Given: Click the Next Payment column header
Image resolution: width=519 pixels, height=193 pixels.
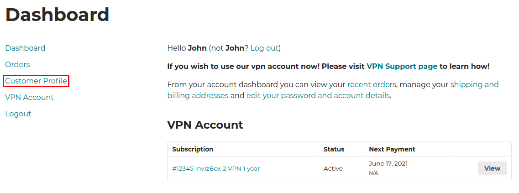Looking at the screenshot, I should [x=392, y=149].
